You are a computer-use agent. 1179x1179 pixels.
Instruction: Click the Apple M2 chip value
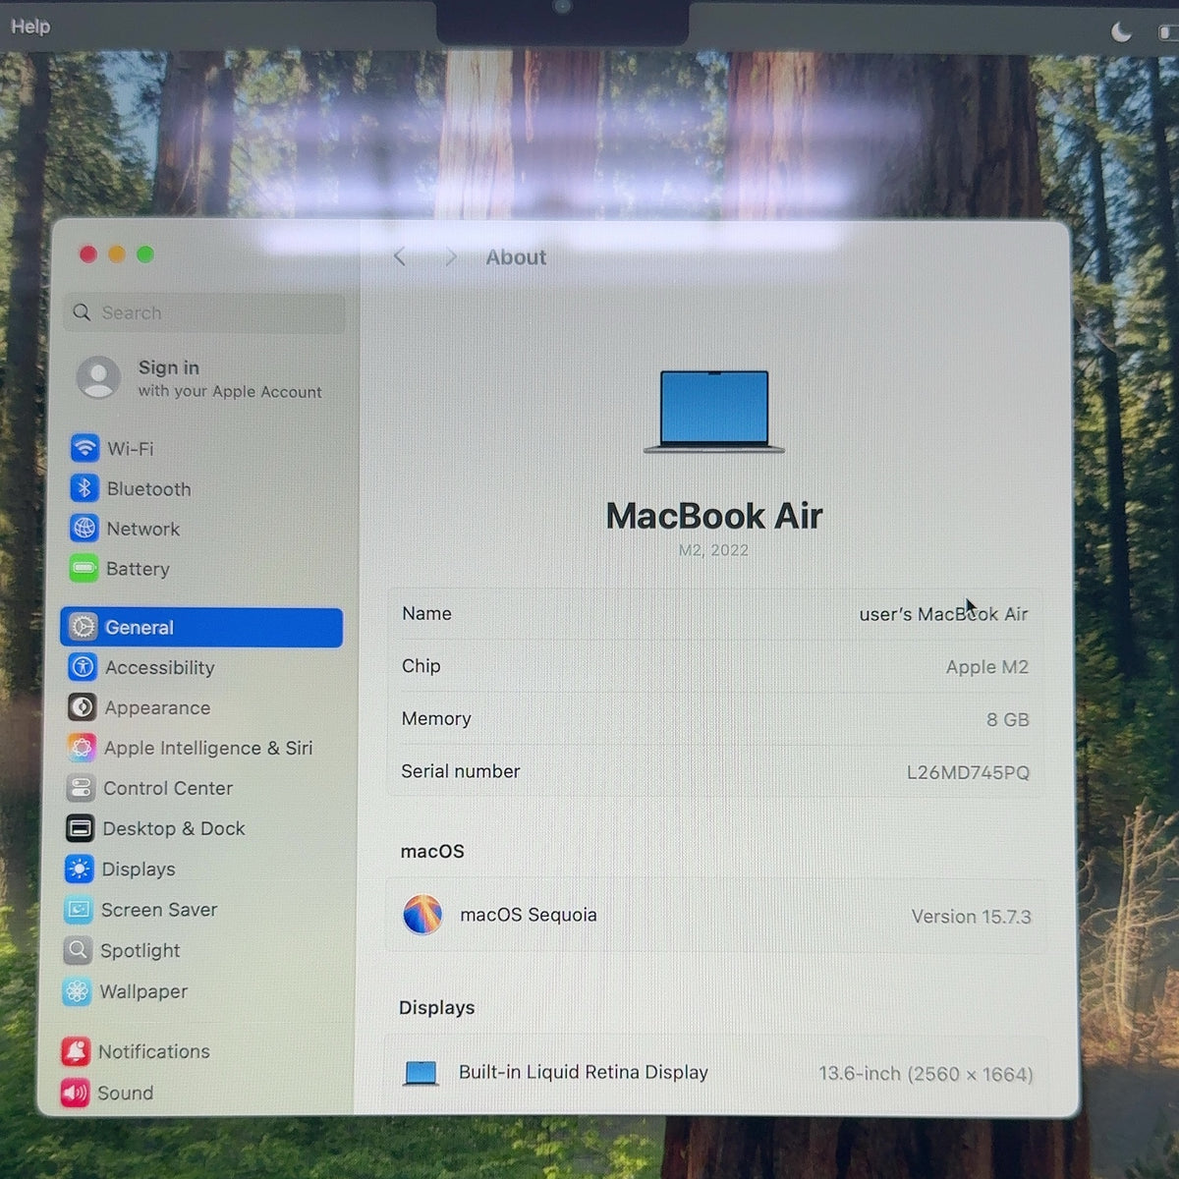[987, 667]
